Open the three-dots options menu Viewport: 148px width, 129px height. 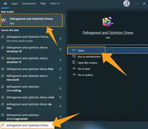coord(136,3)
